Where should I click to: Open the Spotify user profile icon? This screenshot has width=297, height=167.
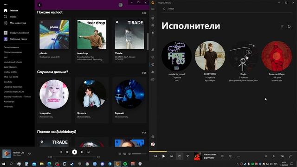(121, 5)
